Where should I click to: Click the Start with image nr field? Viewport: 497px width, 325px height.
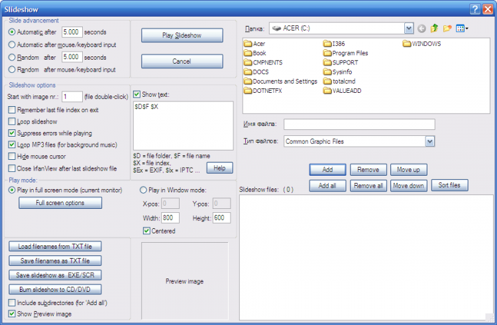(72, 96)
